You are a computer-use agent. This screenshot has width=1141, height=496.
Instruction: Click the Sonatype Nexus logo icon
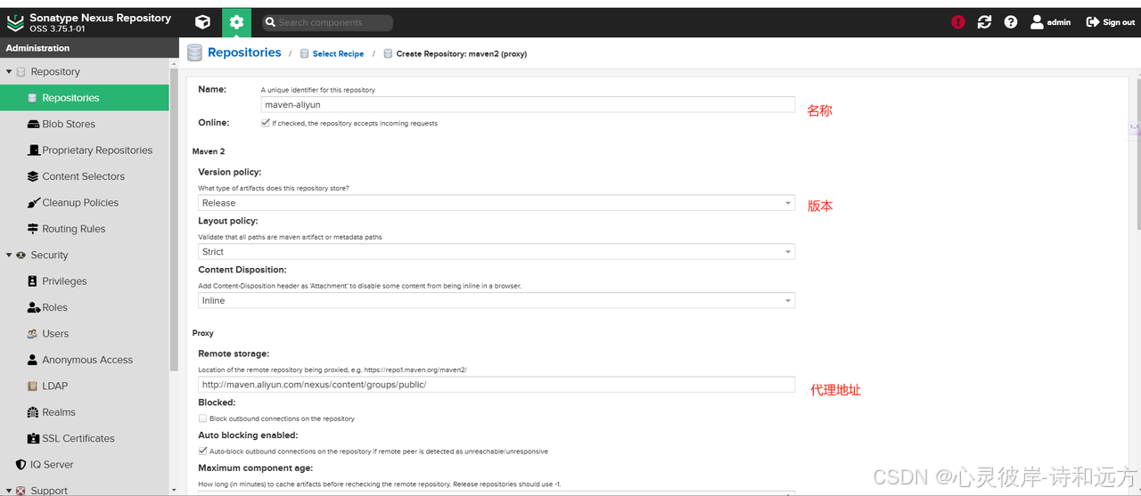(15, 22)
